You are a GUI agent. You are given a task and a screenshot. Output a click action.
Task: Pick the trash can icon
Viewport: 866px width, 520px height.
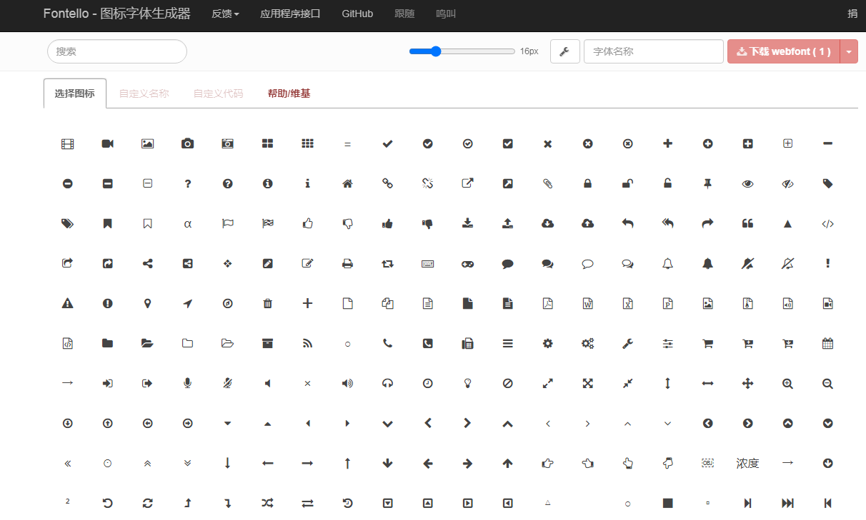(268, 303)
